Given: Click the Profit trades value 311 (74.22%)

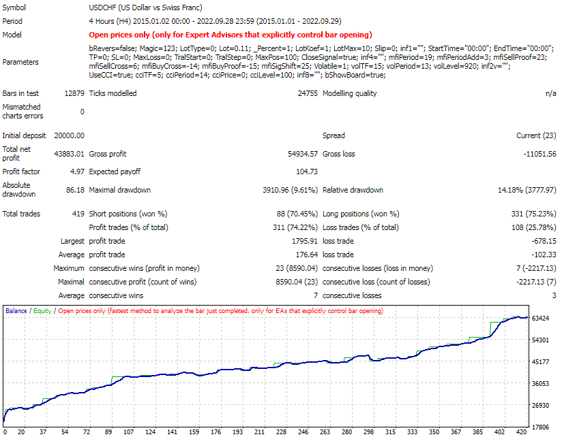Looking at the screenshot, I should [x=295, y=227].
